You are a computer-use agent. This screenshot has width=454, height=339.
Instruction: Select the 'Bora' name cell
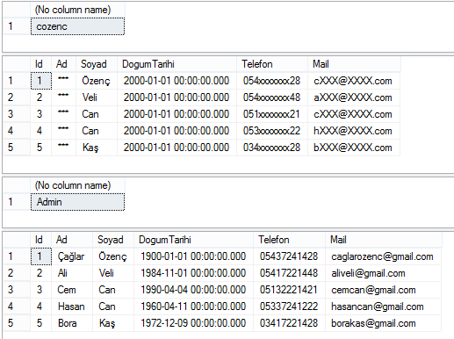72,323
